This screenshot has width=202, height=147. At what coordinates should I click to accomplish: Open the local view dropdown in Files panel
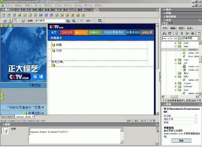pyautogui.click(x=191, y=38)
